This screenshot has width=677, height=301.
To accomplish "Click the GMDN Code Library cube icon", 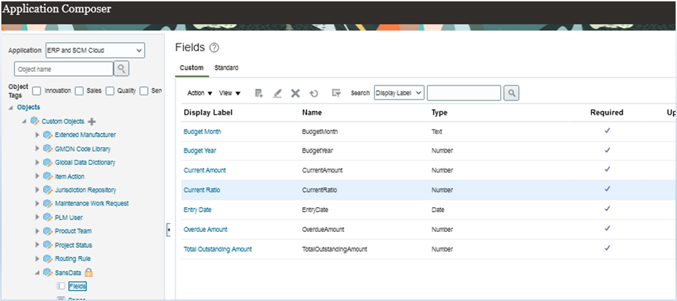I will pyautogui.click(x=48, y=149).
